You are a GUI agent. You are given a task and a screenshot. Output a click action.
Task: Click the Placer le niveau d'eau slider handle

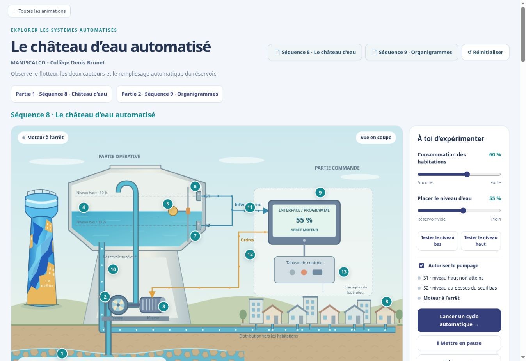coord(463,211)
